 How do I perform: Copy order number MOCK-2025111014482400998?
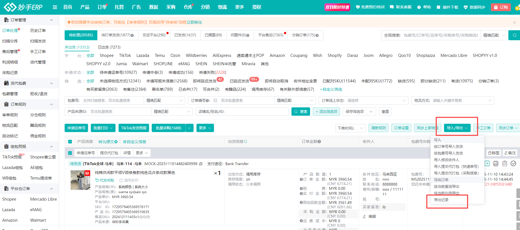[201, 164]
